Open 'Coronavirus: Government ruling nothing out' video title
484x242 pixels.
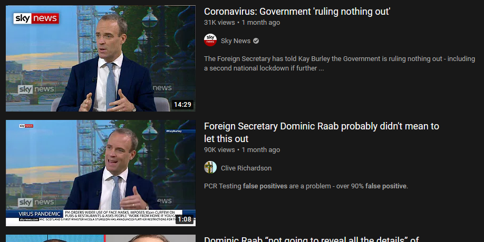tap(297, 12)
